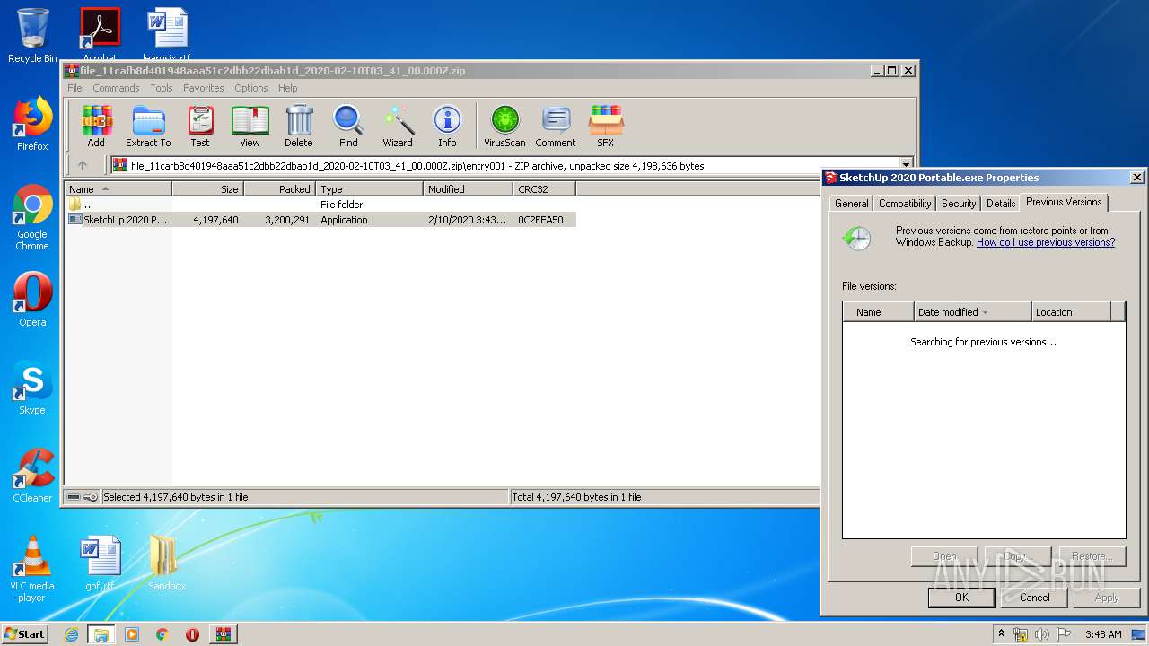Click the Delete trash can icon
Viewport: 1149px width, 646px height.
299,127
